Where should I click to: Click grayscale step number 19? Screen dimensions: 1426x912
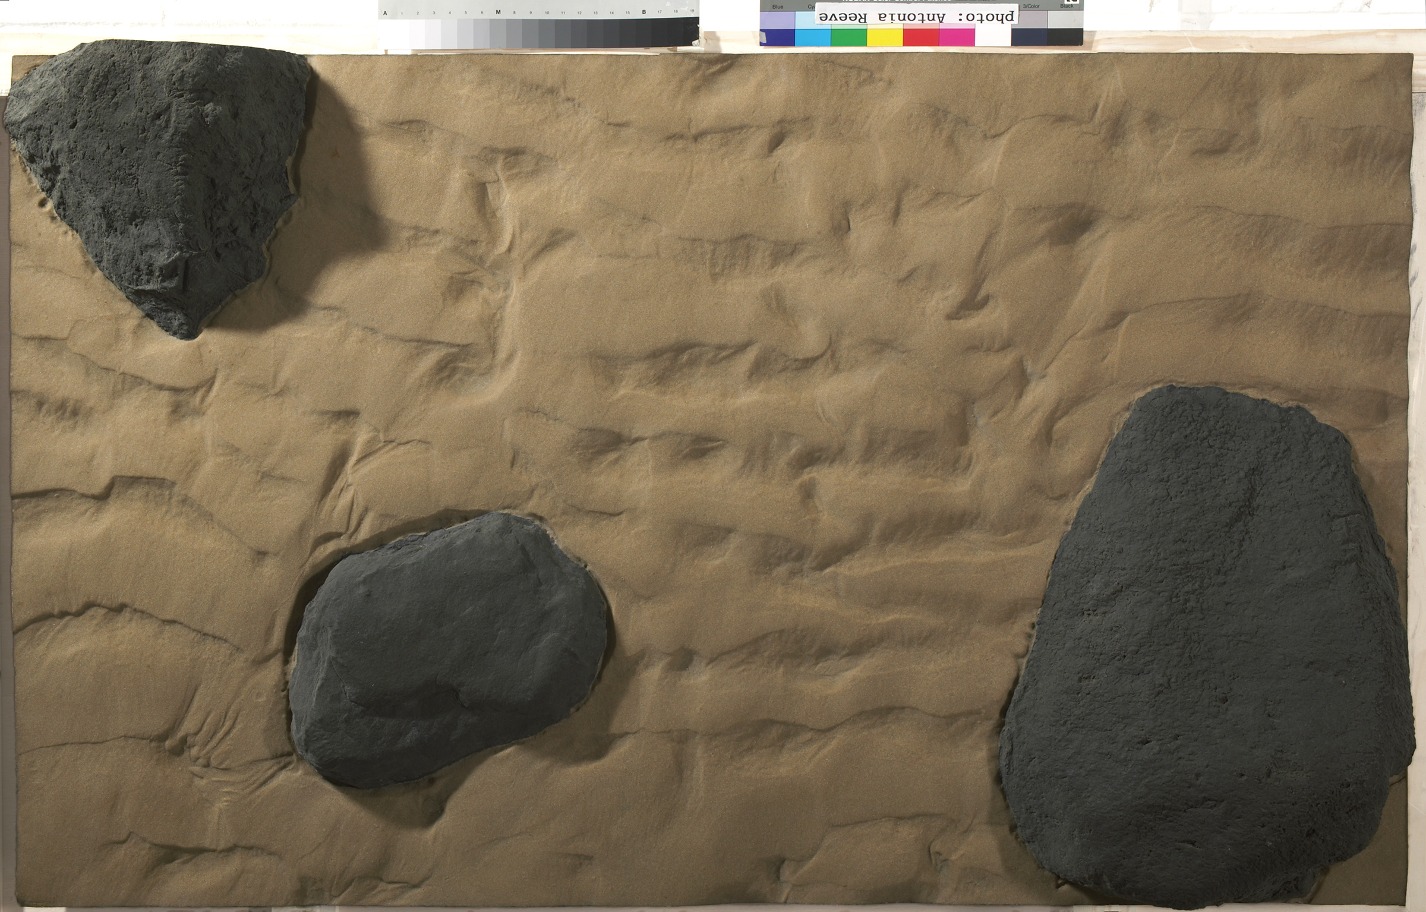691,11
